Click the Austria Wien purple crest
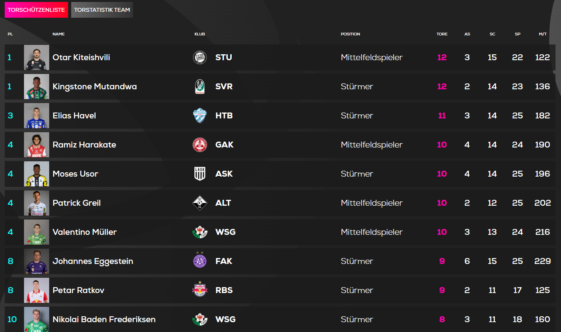The width and height of the screenshot is (561, 332). pyautogui.click(x=200, y=261)
